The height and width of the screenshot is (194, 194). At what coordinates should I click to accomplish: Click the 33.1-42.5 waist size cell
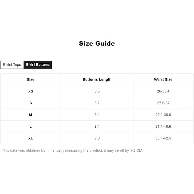[163, 138]
